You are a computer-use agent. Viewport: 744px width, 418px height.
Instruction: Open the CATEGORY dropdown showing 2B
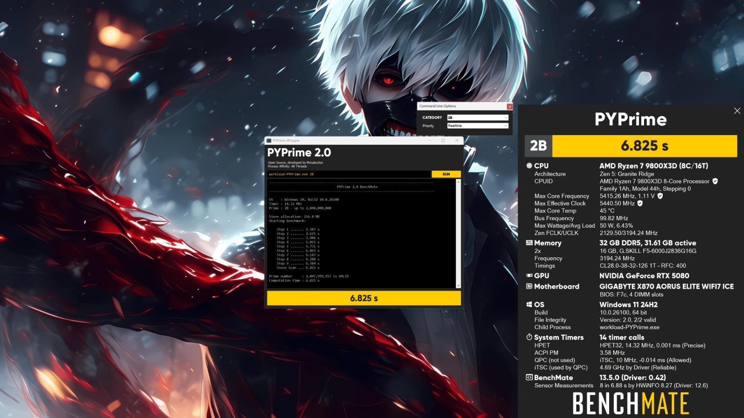click(x=478, y=118)
